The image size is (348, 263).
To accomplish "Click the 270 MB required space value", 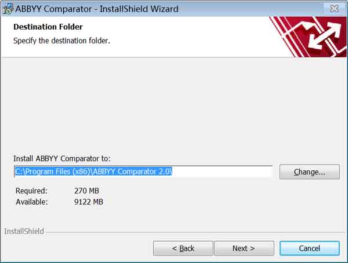I will click(x=86, y=191).
